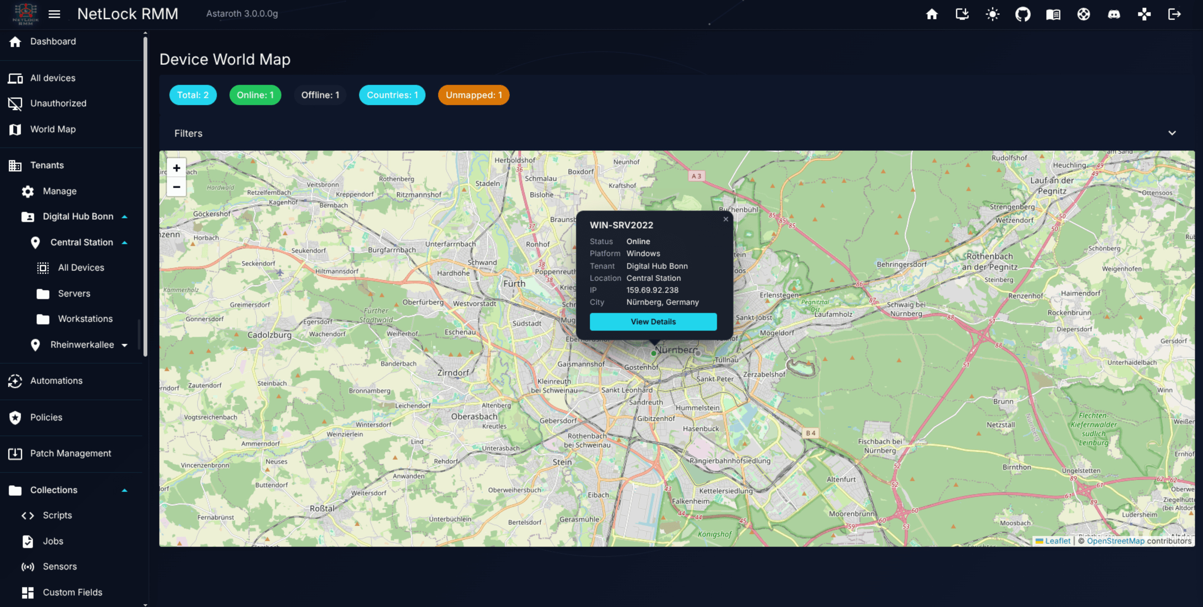Click the logout icon

pyautogui.click(x=1174, y=14)
